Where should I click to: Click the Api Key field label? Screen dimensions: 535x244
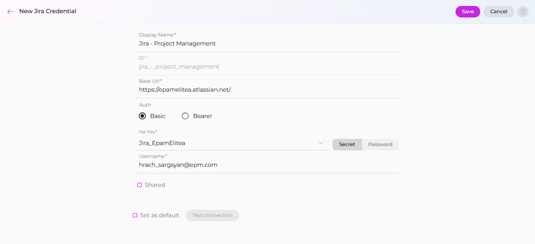[x=148, y=132]
